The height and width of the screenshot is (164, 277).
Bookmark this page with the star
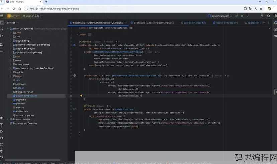coord(261,9)
